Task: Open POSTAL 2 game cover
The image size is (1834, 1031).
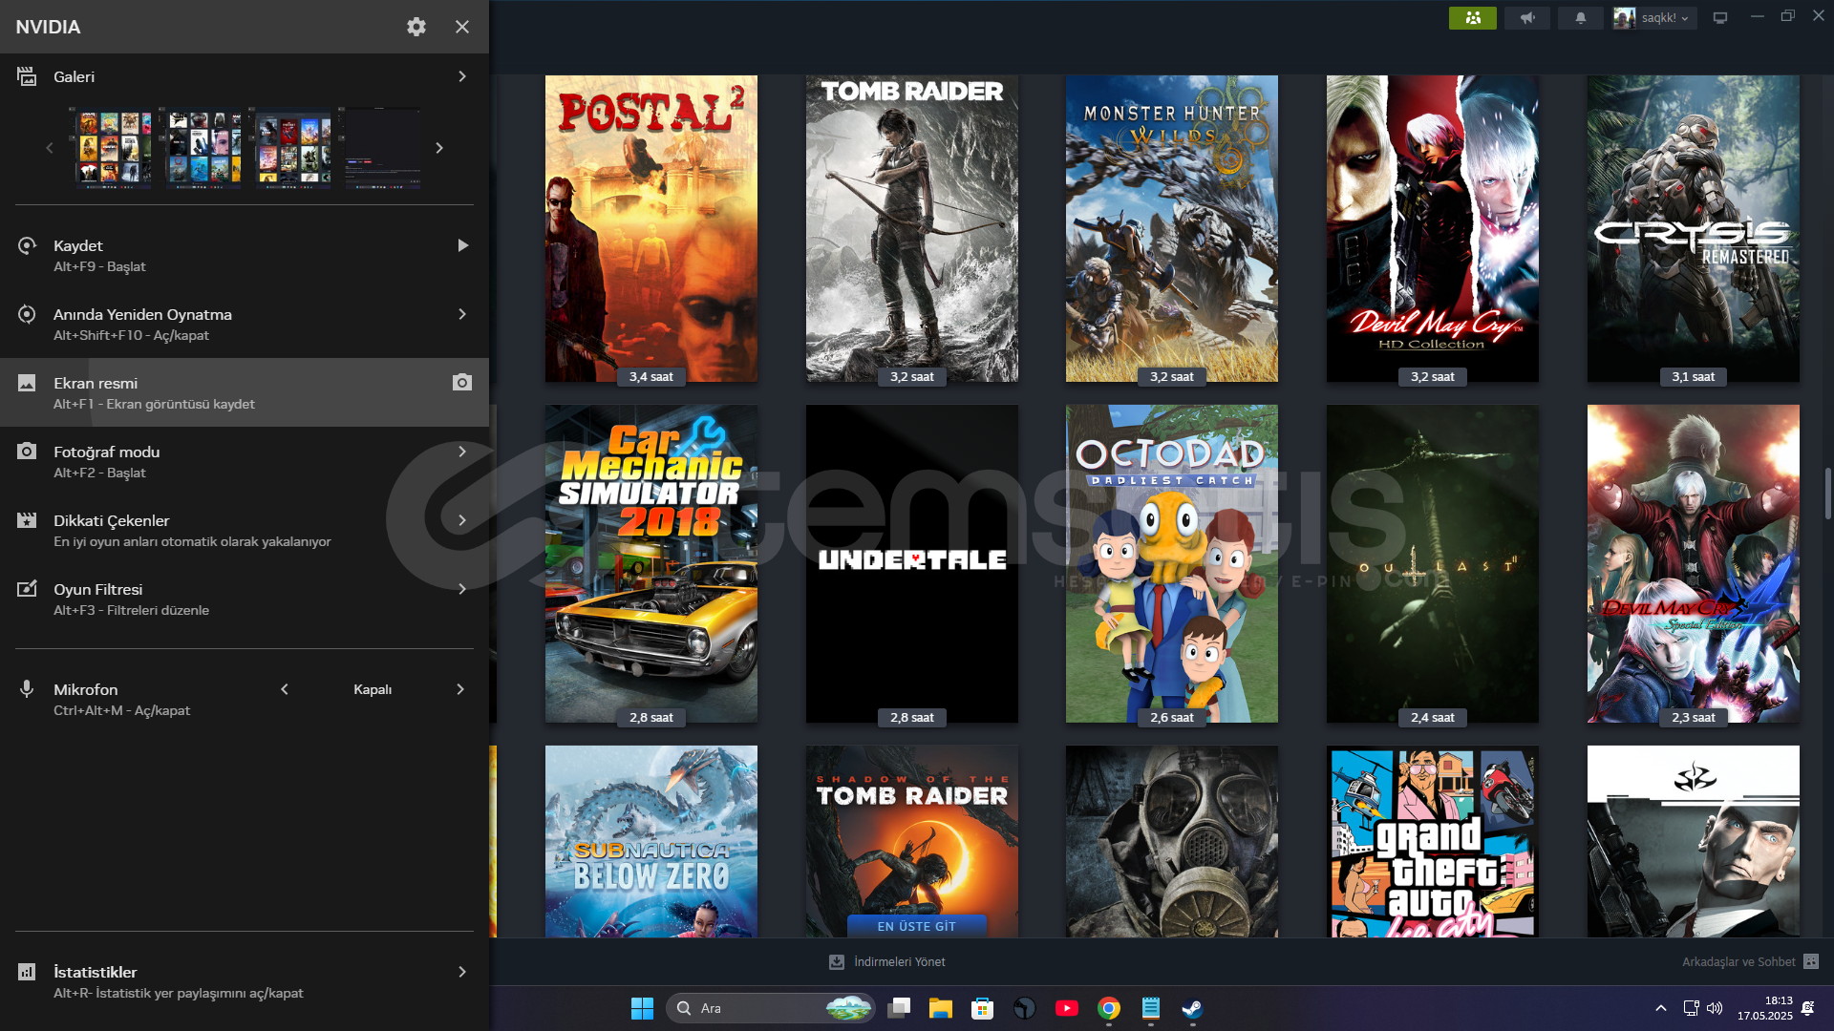Action: [x=651, y=229]
